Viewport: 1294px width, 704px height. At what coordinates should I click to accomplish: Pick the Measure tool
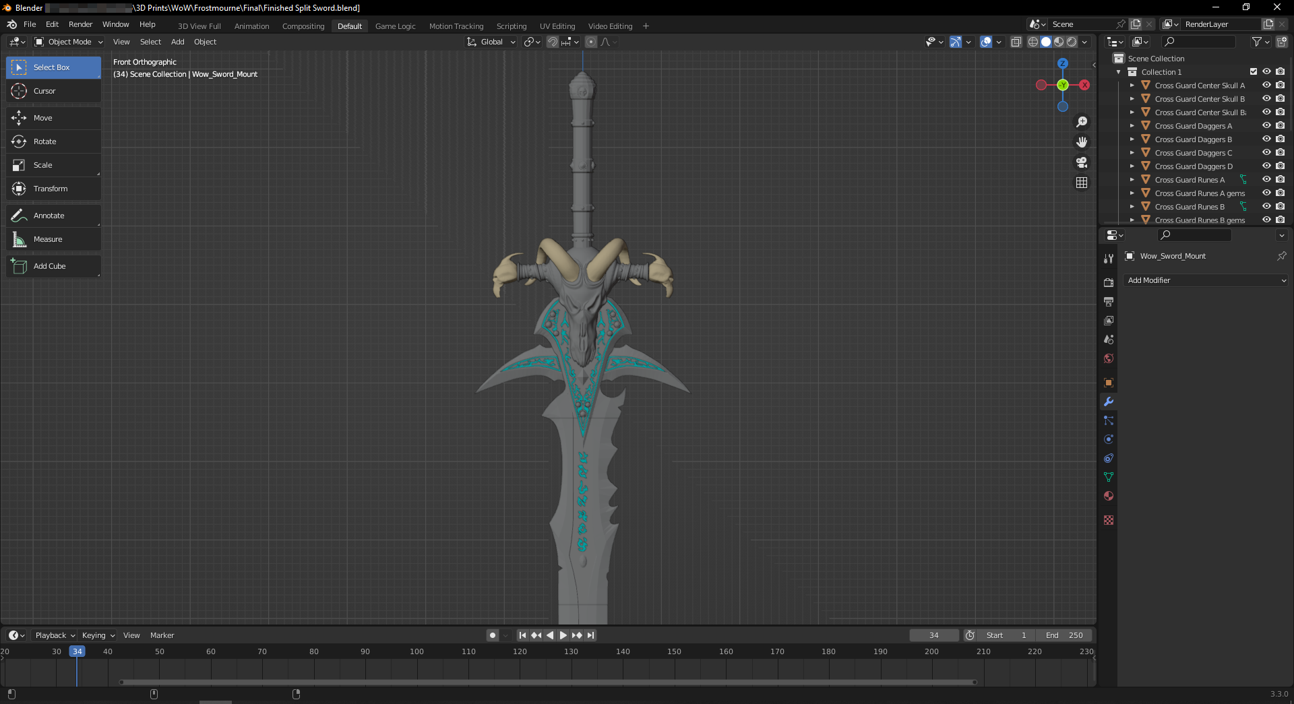[53, 239]
